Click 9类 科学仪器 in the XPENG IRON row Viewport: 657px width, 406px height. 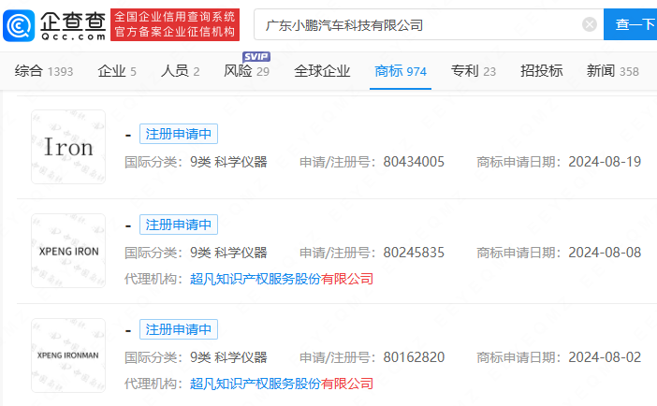pyautogui.click(x=228, y=253)
